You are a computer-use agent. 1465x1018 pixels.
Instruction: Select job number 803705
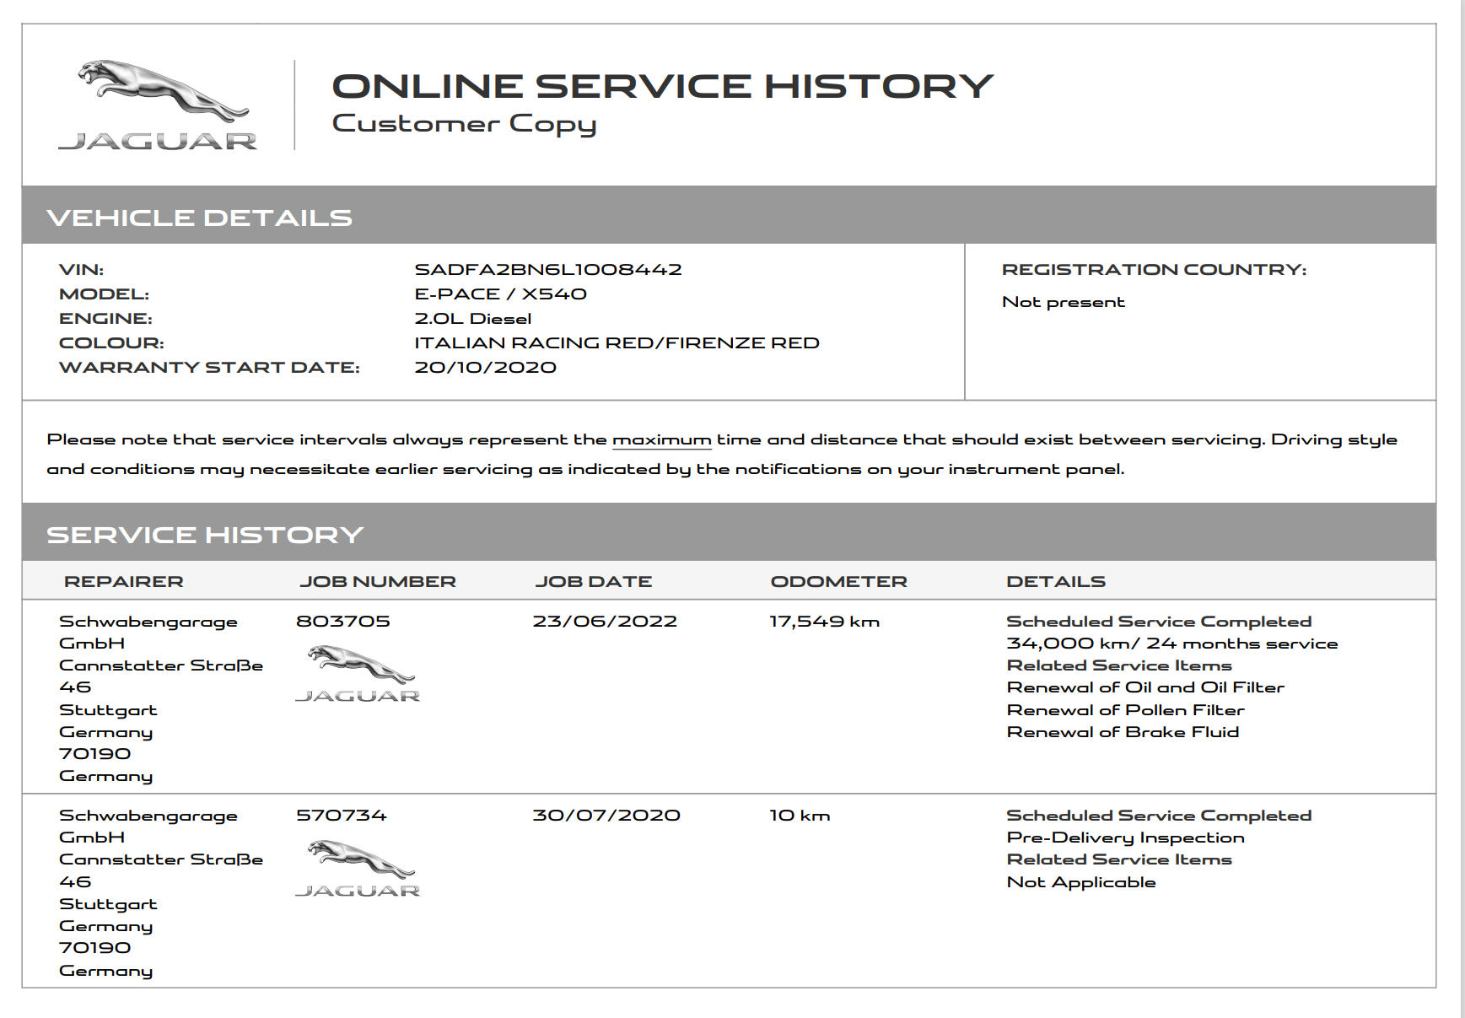tap(343, 622)
